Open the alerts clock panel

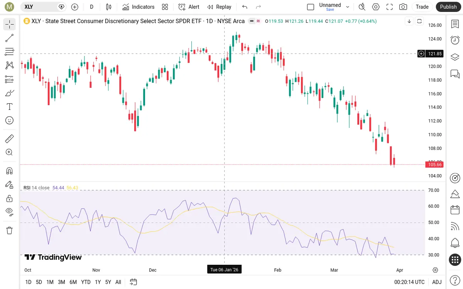(455, 40)
